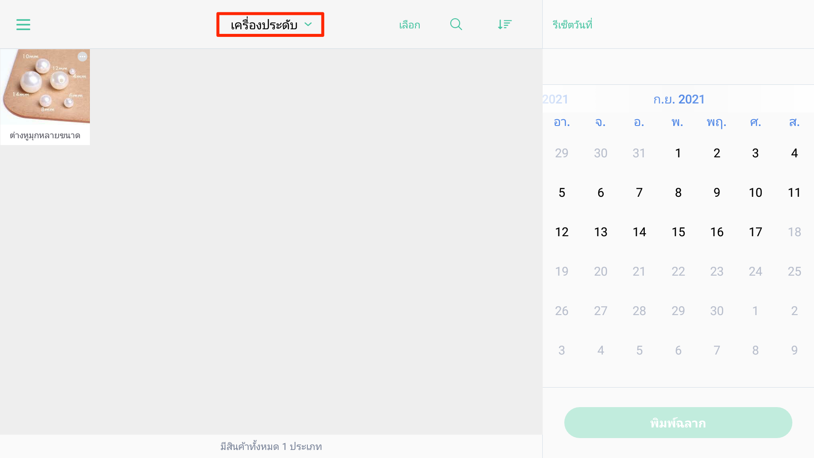Click the product name ต่างหูมุกหลายขนาด
Screen dimensions: 814x458
(45, 136)
